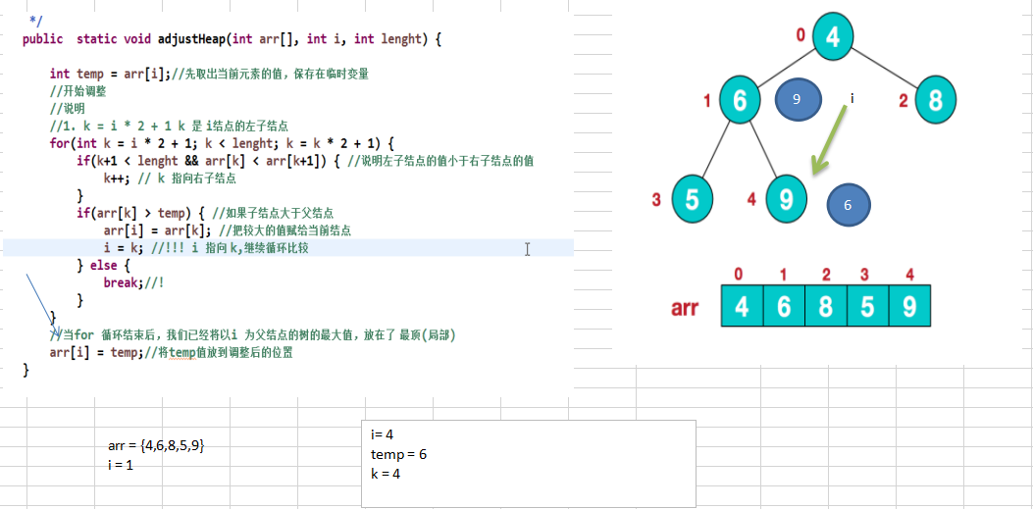Click the red index label 0 beside the root node

coord(801,34)
